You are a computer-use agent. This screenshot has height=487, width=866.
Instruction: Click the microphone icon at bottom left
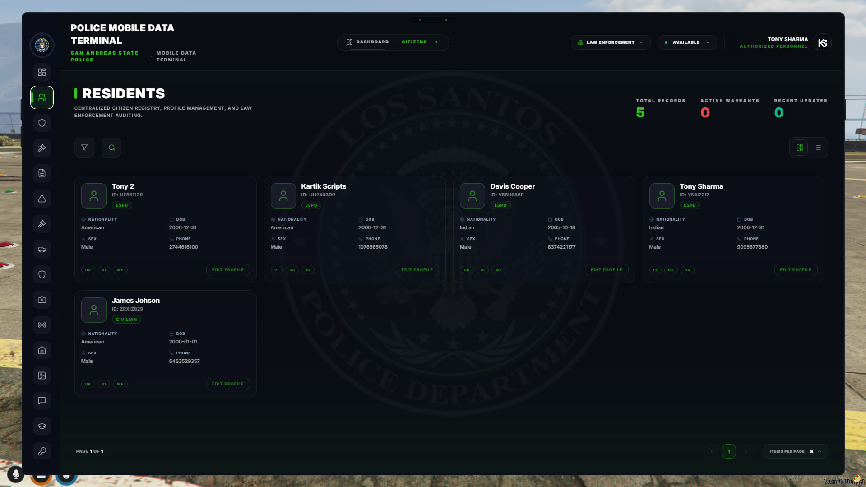click(x=16, y=474)
